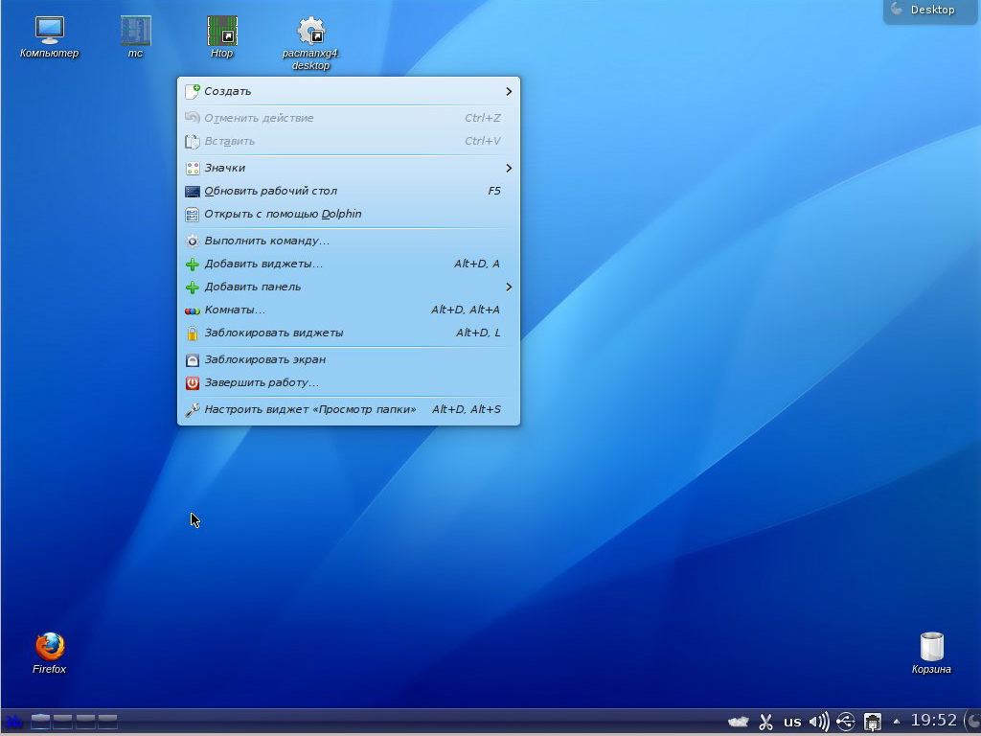Switch to the fourth virtual desktop in pager

coord(107,722)
